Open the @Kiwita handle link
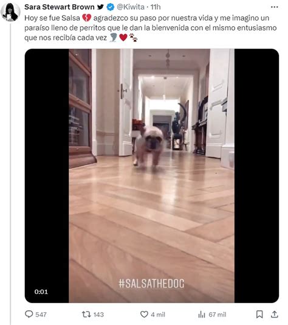The image size is (288, 325). (131, 7)
